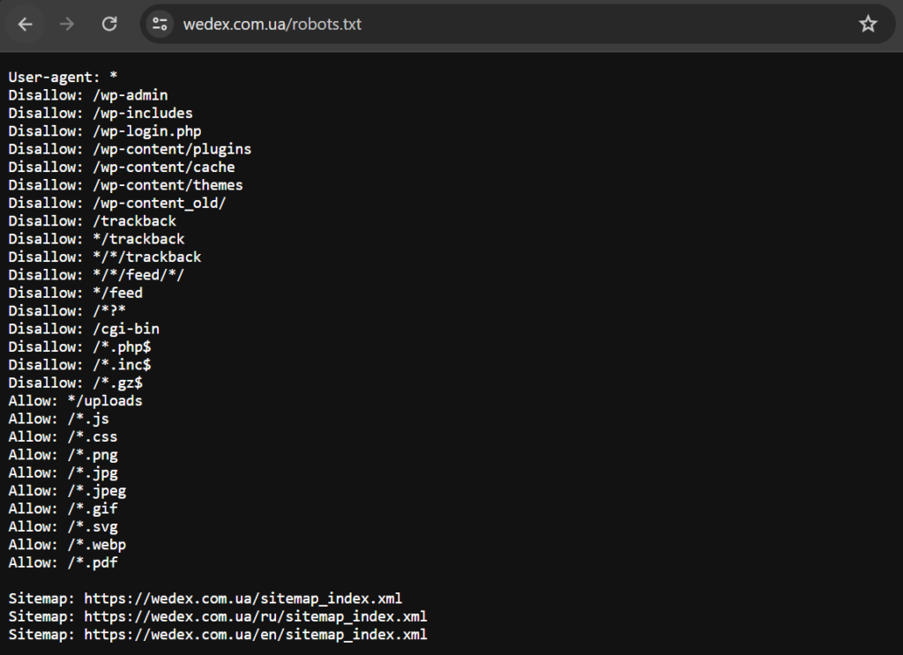
Task: Click the browser back arrow
Action: pos(25,24)
